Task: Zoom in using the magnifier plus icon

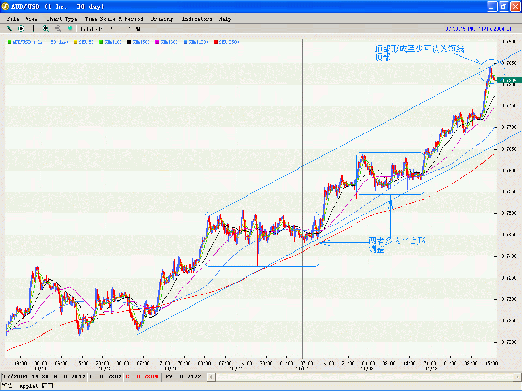Action: 45,29
